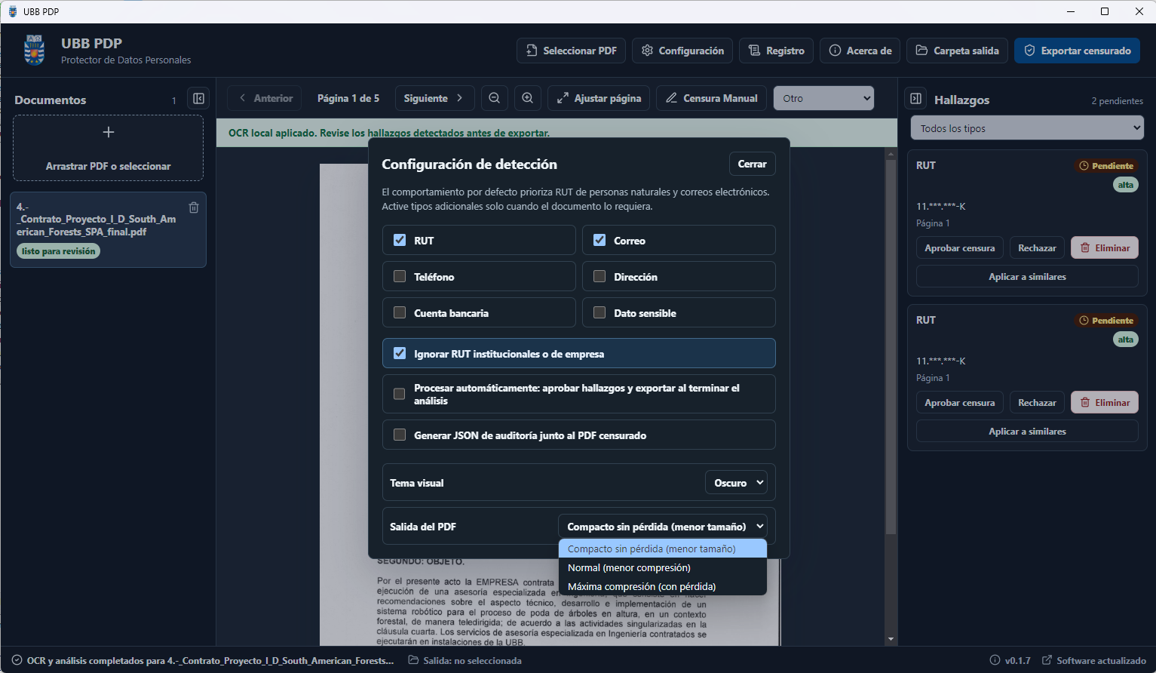The width and height of the screenshot is (1156, 673).
Task: Select Normal (menor compresión) option
Action: click(663, 567)
